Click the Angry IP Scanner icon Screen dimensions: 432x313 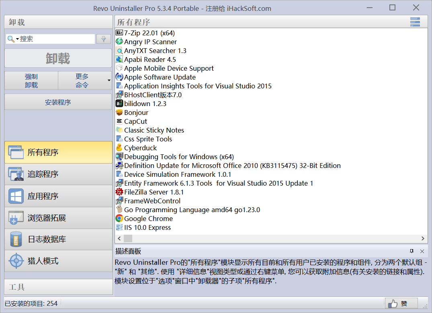pos(119,42)
